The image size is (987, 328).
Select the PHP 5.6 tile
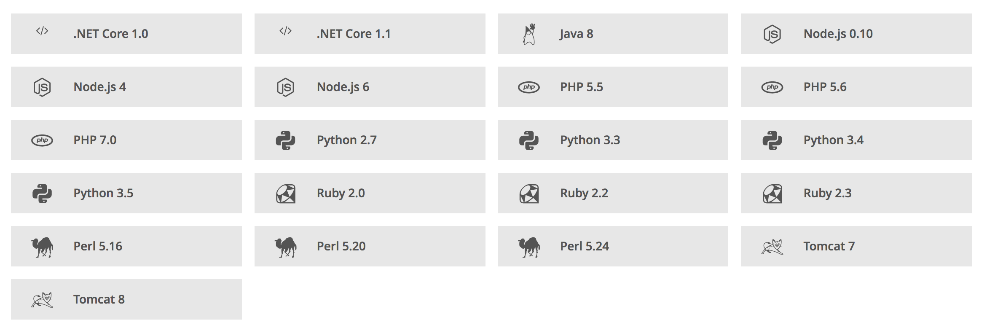pos(856,87)
